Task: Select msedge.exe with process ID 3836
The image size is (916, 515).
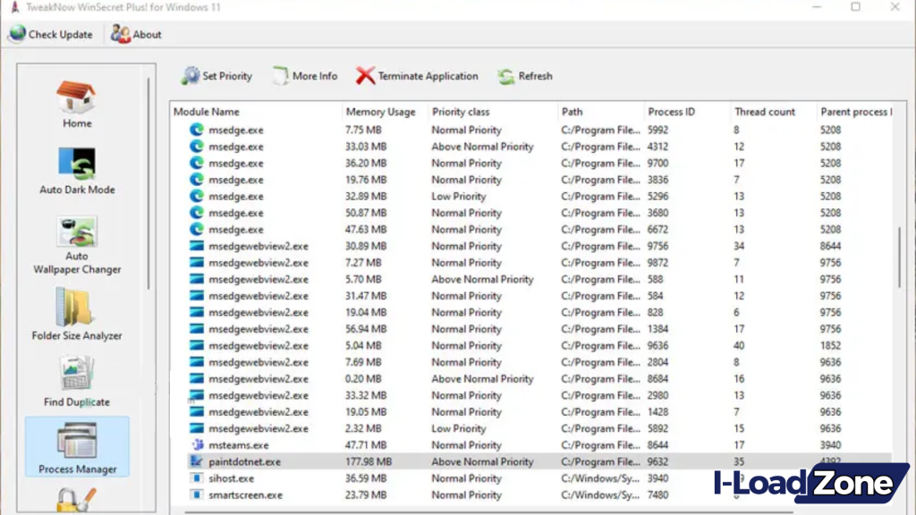Action: (539, 180)
